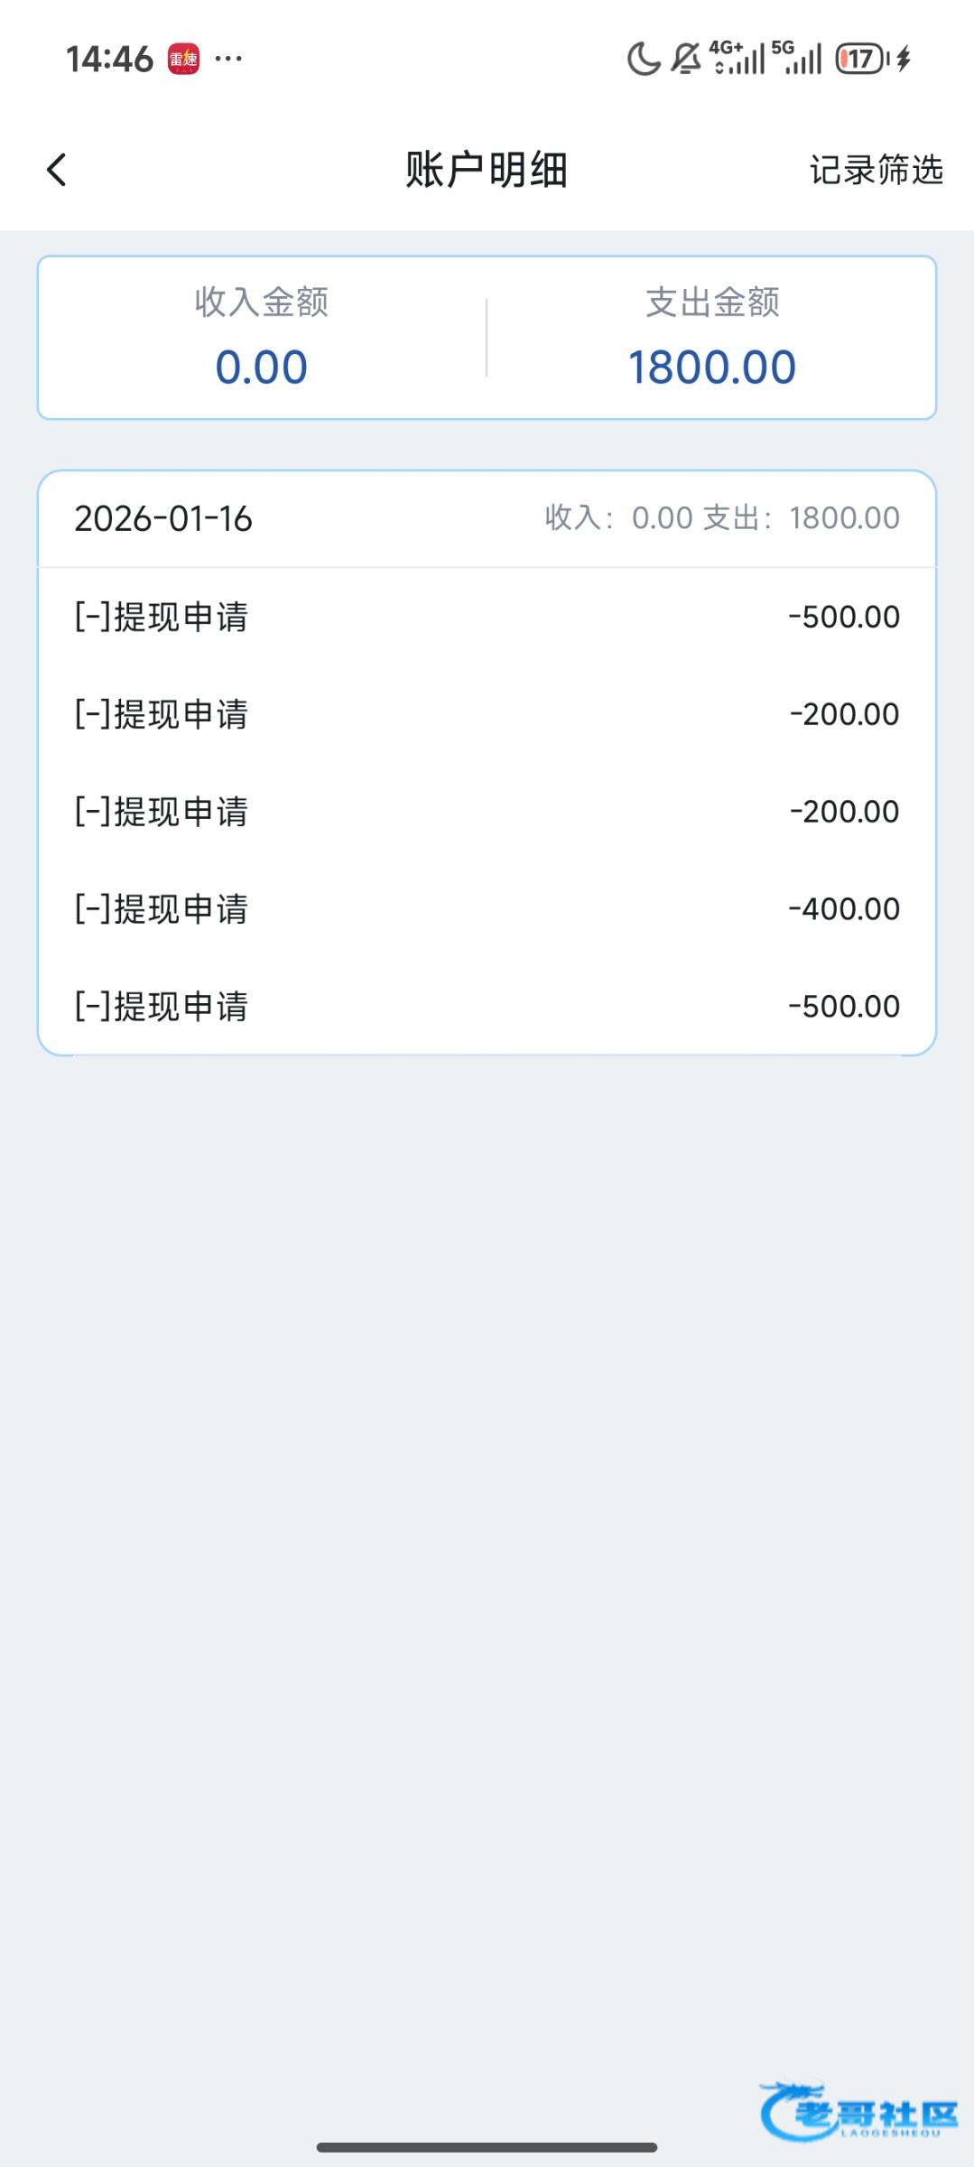Tap the three-dot notification overflow icon
The height and width of the screenshot is (2167, 974).
[x=228, y=60]
